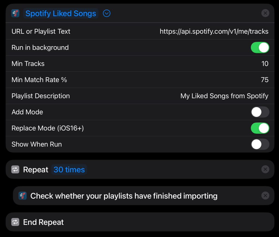Click the End Repeat loop icon

(15, 222)
